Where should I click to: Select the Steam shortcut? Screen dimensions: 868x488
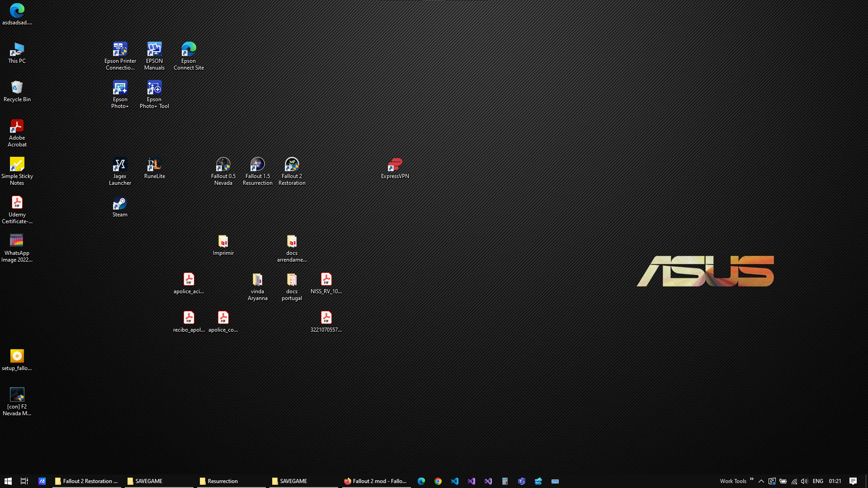click(120, 206)
